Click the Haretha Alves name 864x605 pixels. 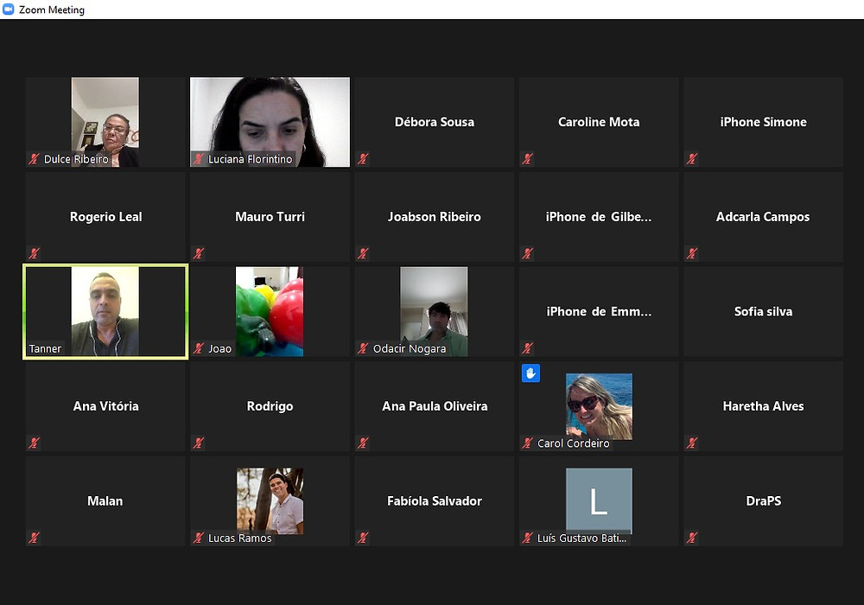(x=763, y=406)
